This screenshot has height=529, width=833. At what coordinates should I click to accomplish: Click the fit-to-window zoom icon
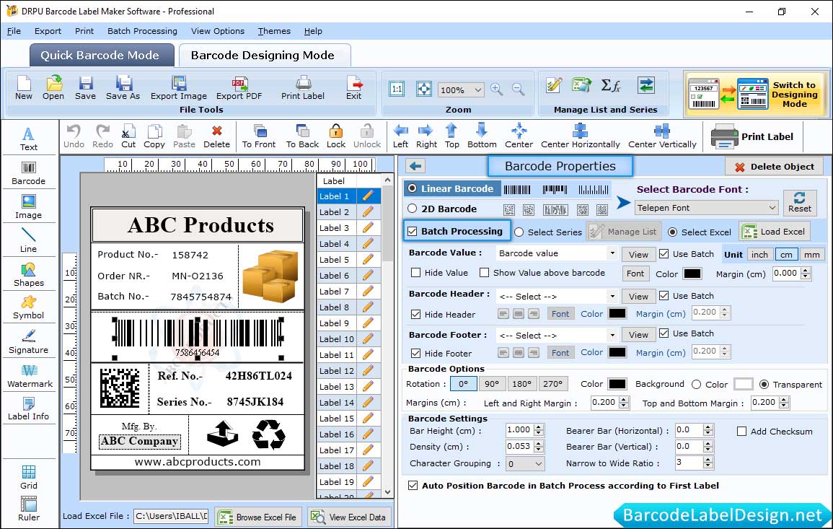(424, 89)
